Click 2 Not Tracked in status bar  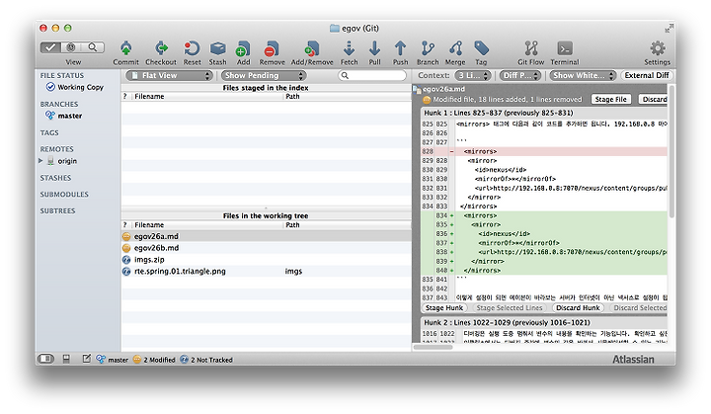pos(206,359)
